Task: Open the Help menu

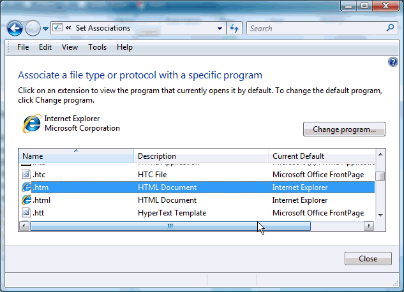Action: click(x=124, y=47)
